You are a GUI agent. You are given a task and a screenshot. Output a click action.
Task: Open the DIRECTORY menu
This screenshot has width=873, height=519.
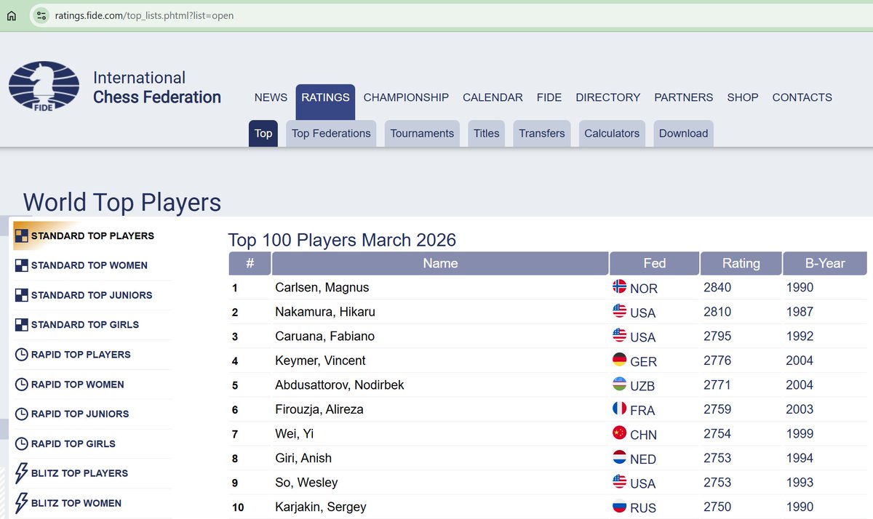(608, 97)
